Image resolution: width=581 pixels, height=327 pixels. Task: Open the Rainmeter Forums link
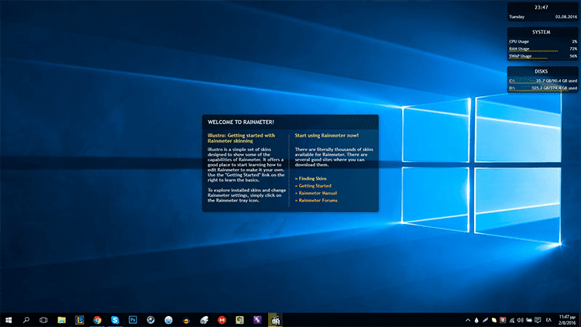coord(316,200)
